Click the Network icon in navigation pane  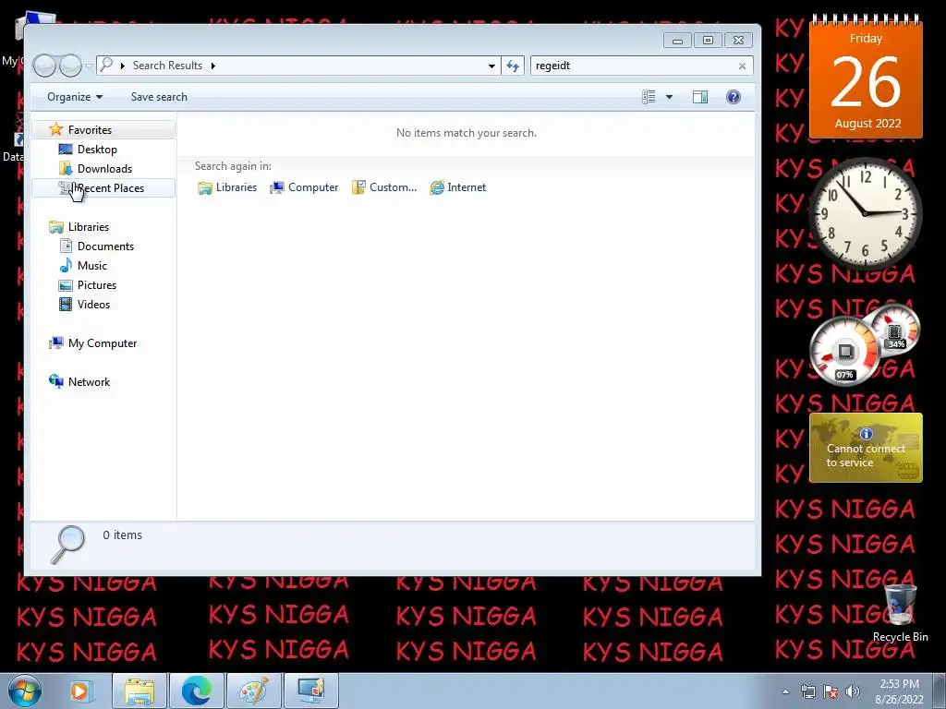pyautogui.click(x=56, y=381)
